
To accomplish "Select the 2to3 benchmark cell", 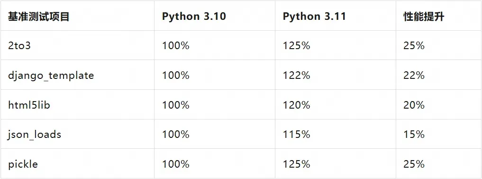I will point(19,46).
